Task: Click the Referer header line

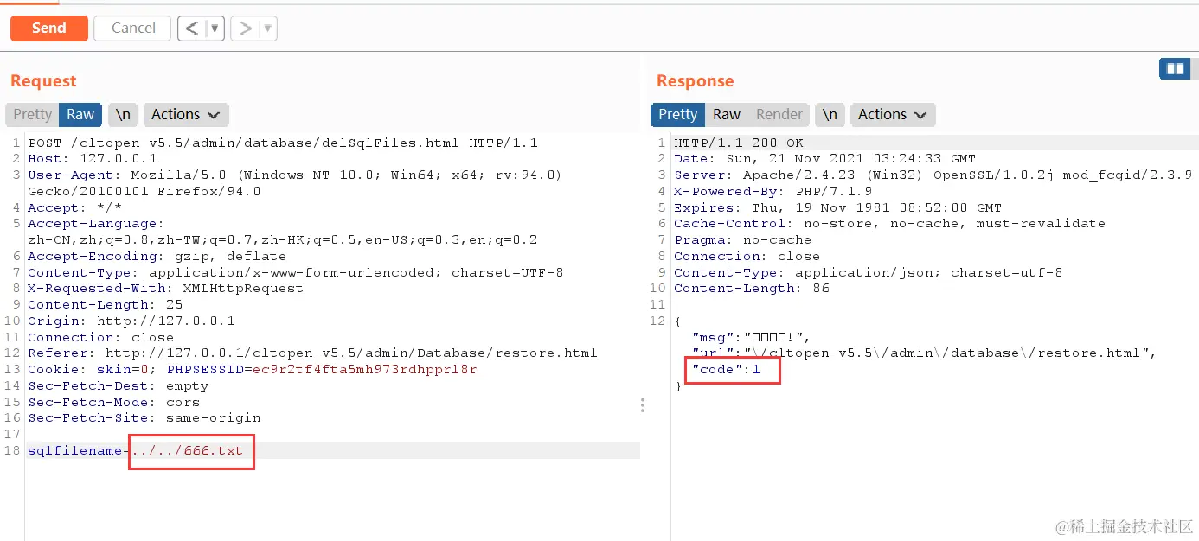Action: coord(312,353)
